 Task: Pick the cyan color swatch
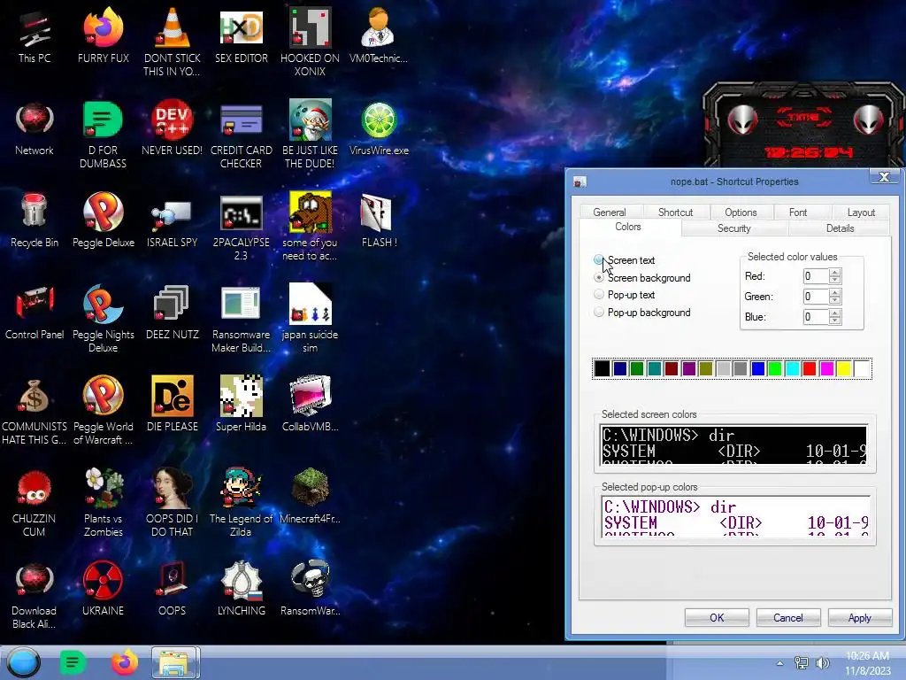point(792,368)
